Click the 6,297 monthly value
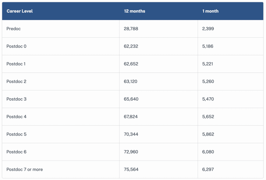This screenshot has height=180, width=266. point(208,170)
